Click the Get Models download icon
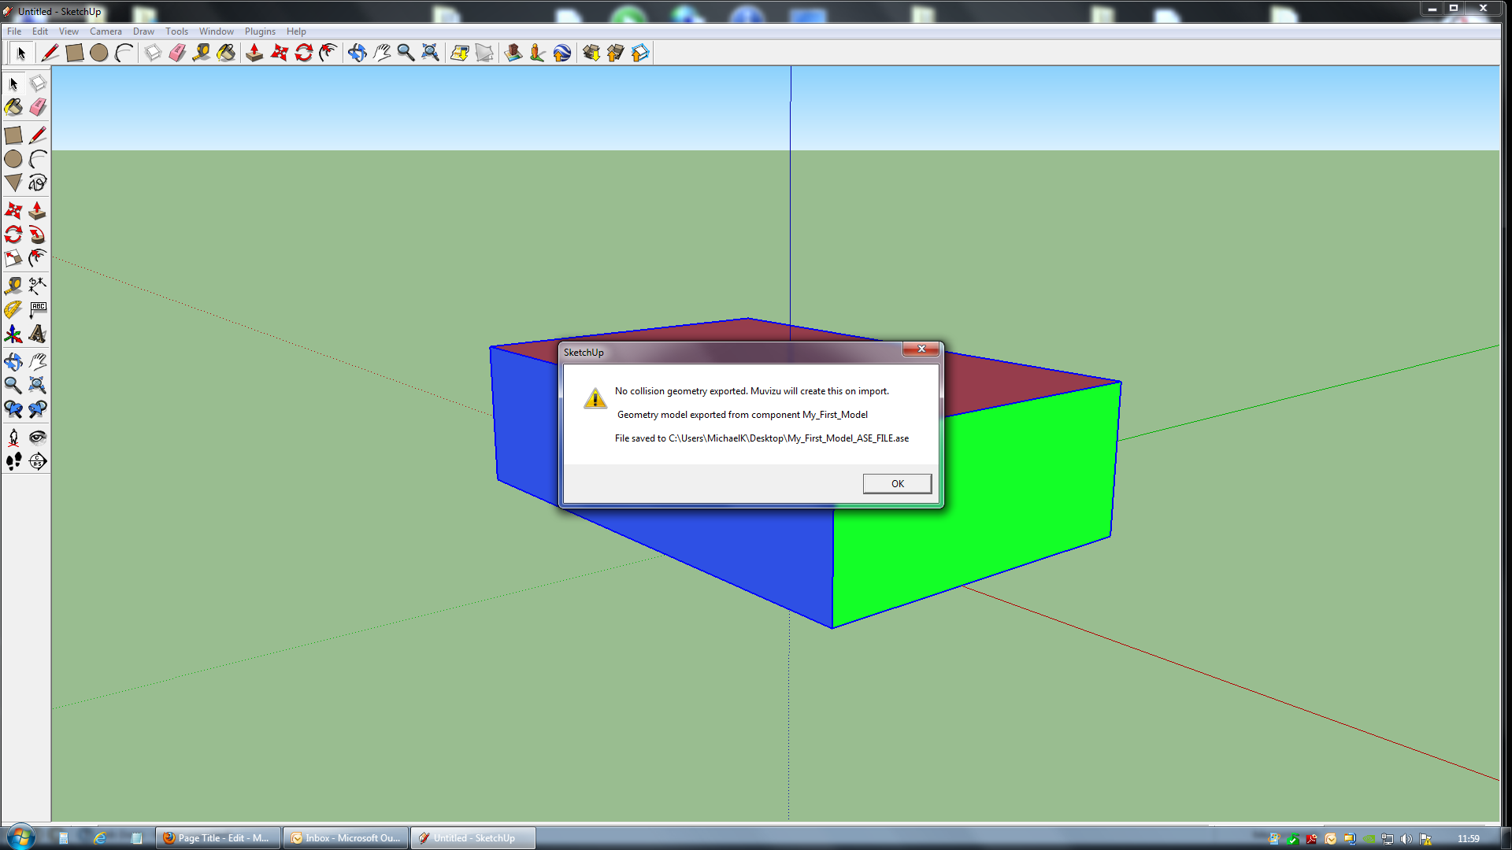This screenshot has width=1512, height=850. 591,53
